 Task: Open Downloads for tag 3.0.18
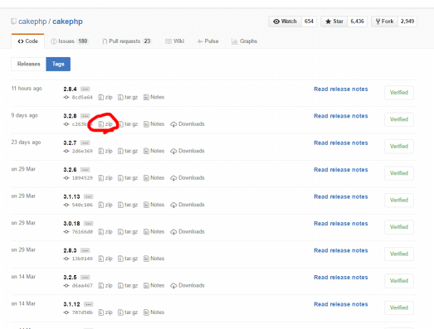tap(188, 232)
